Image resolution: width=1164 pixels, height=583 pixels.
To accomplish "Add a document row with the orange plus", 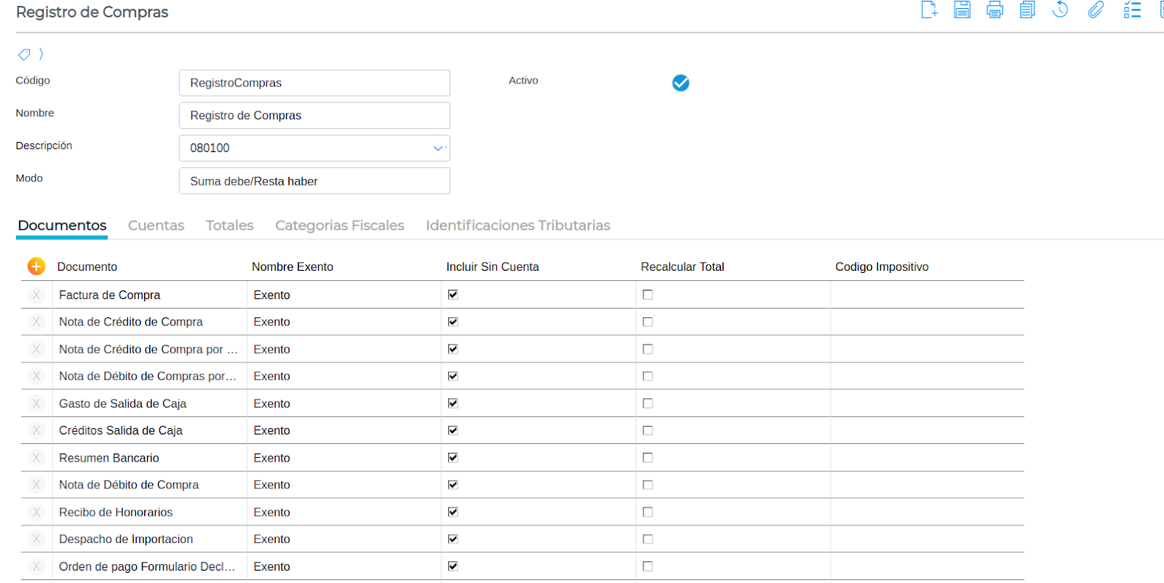I will 36,266.
